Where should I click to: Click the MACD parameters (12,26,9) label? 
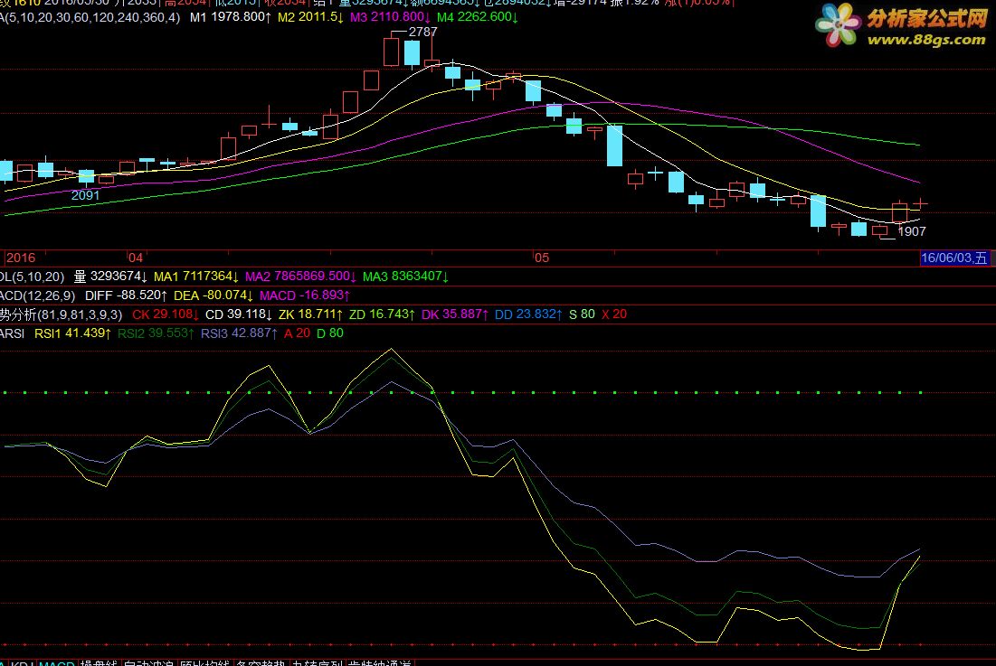[37, 295]
